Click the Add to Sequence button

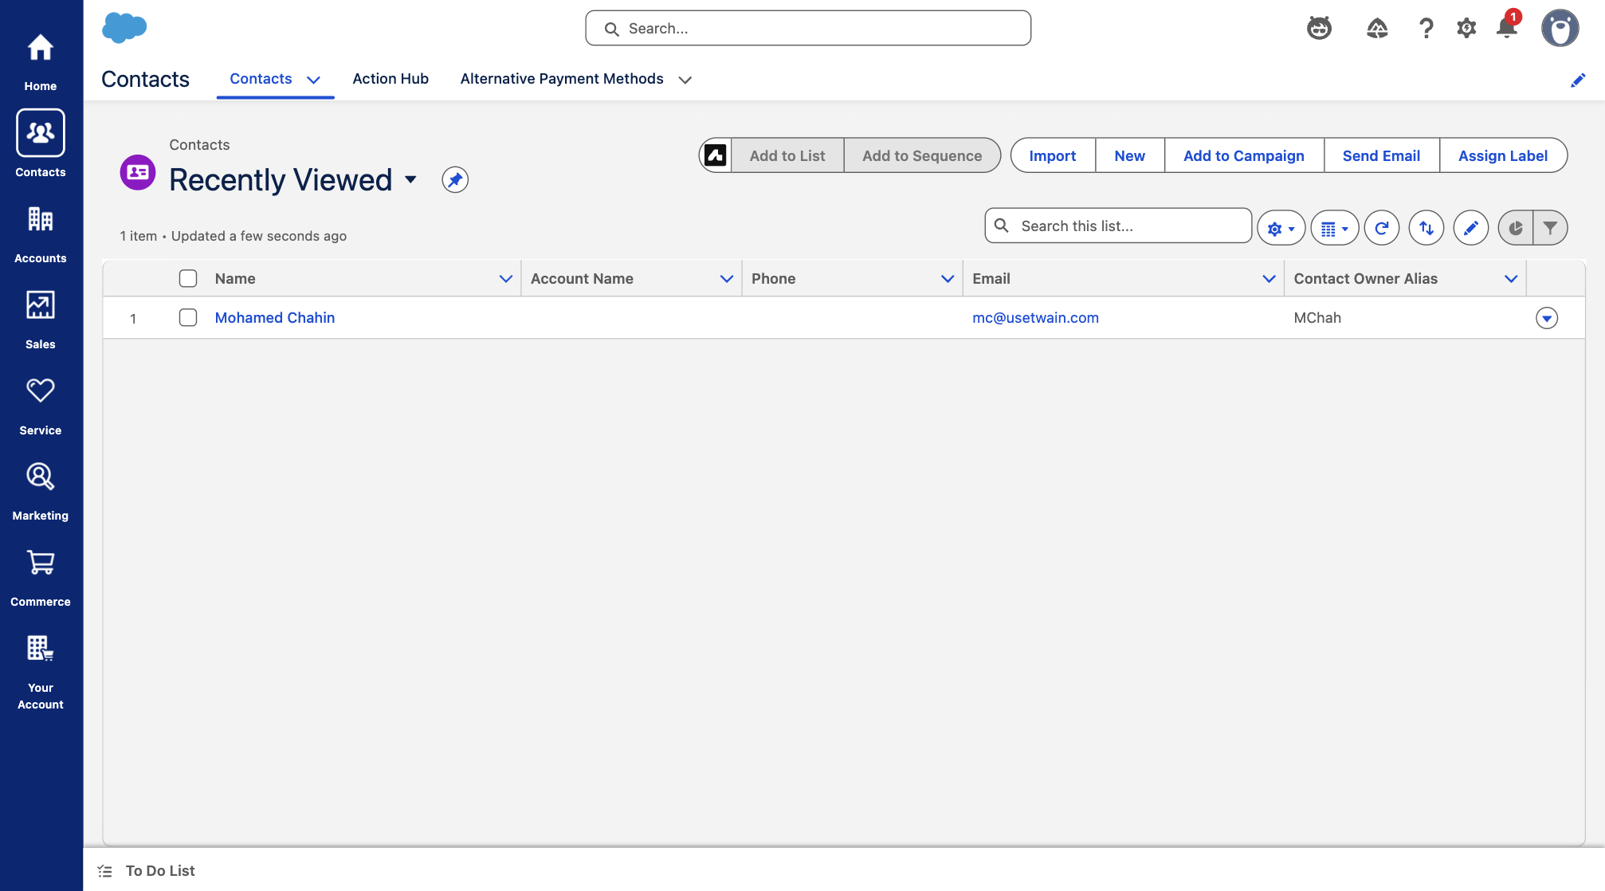click(x=922, y=155)
